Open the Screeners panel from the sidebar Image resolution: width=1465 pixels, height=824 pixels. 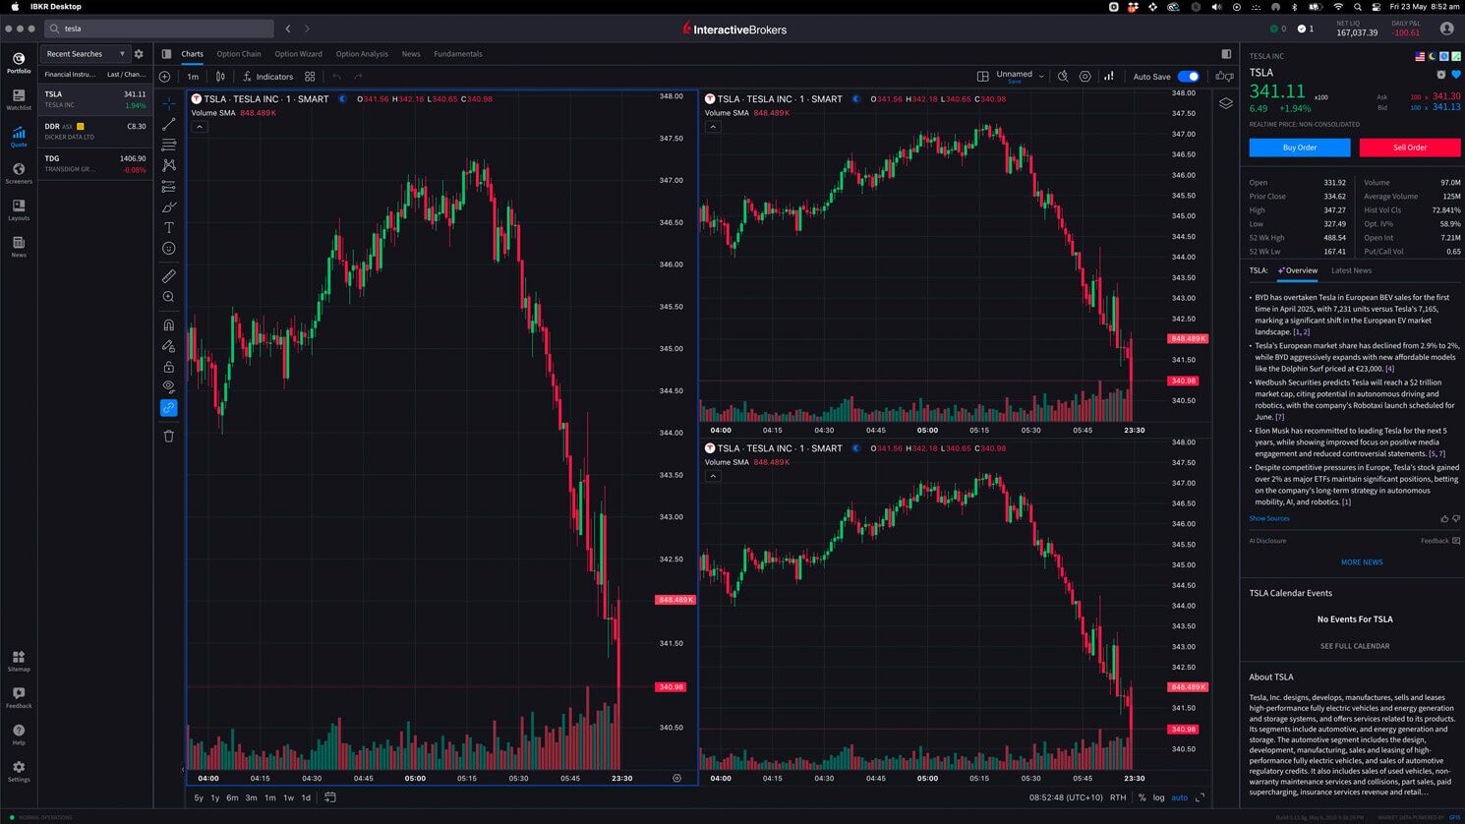18,174
